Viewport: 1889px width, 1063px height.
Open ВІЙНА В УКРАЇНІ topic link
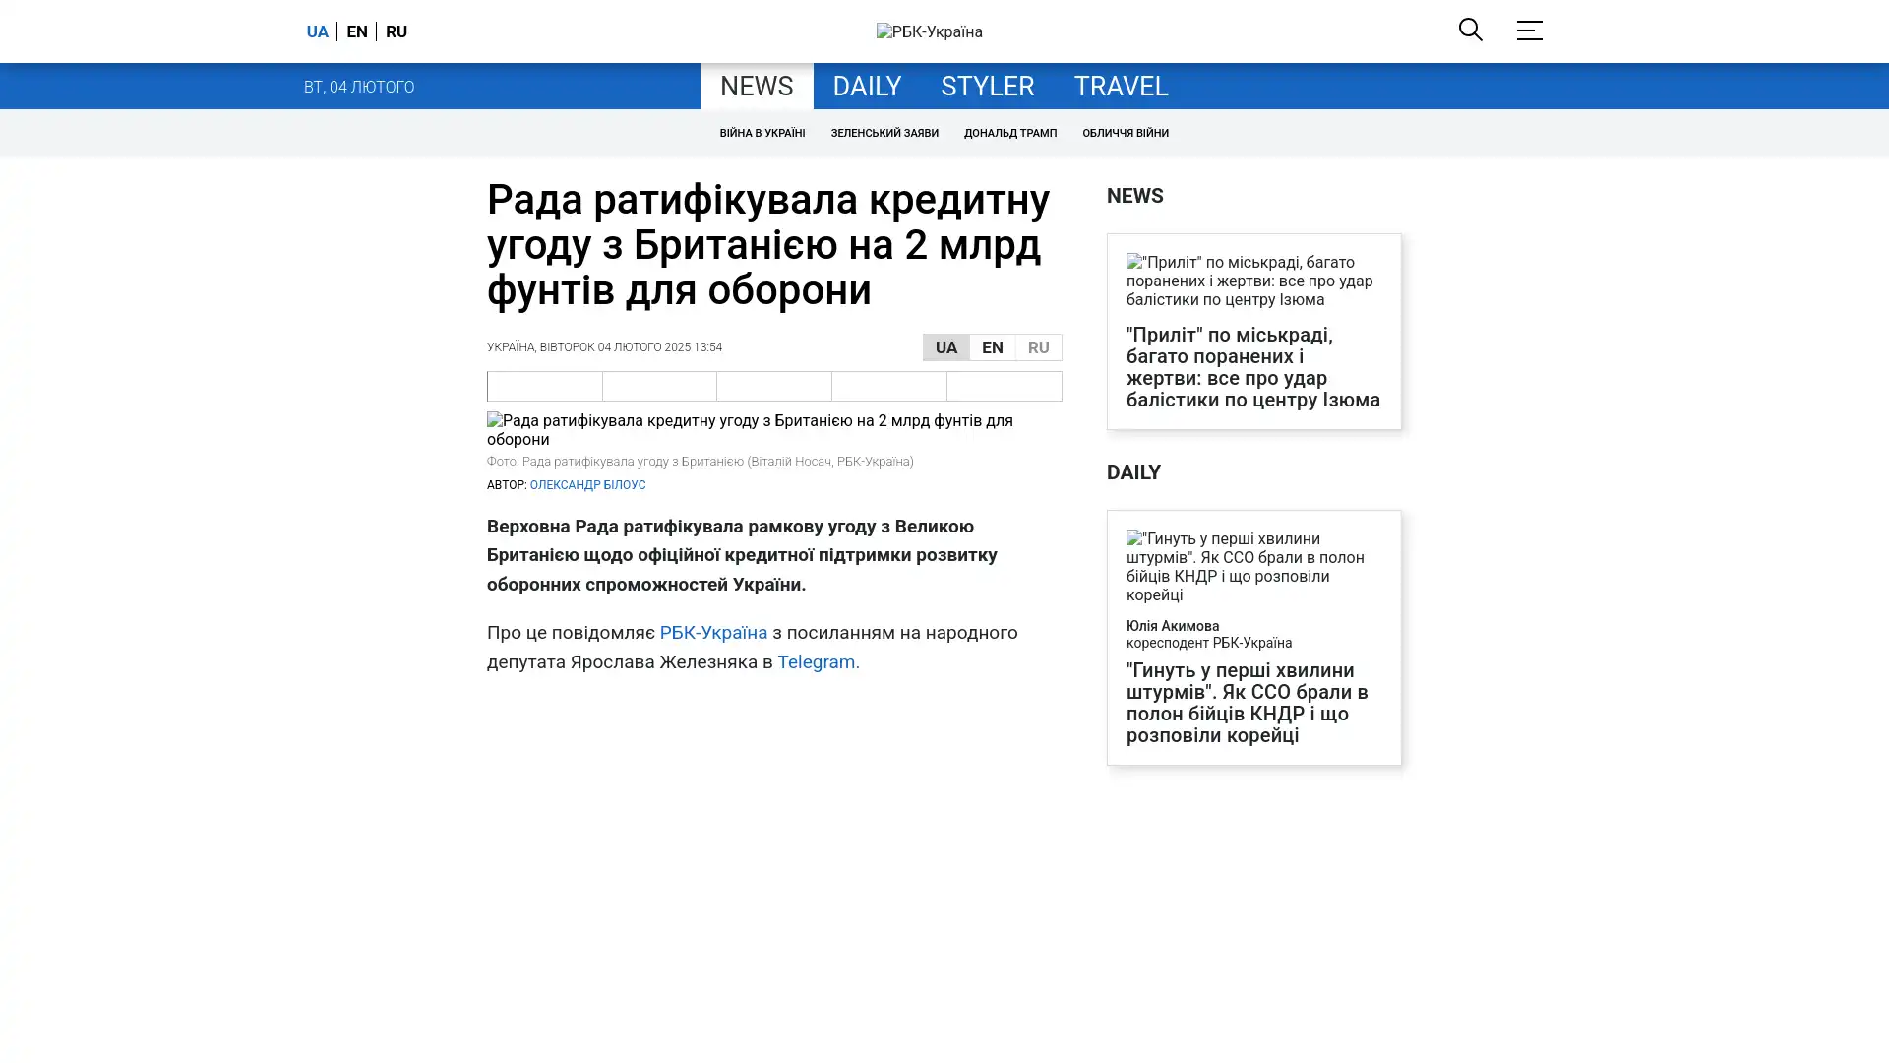[x=762, y=133]
